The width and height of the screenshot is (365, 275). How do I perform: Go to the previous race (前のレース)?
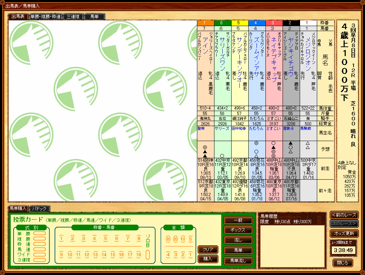pyautogui.click(x=344, y=215)
